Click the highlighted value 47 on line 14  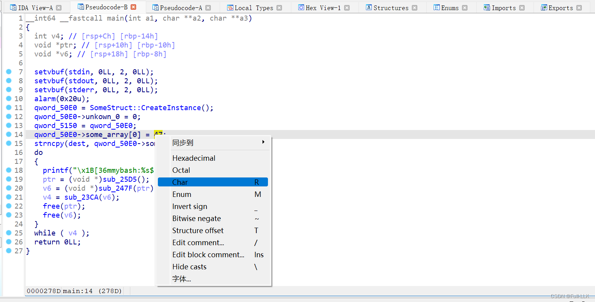click(x=158, y=135)
